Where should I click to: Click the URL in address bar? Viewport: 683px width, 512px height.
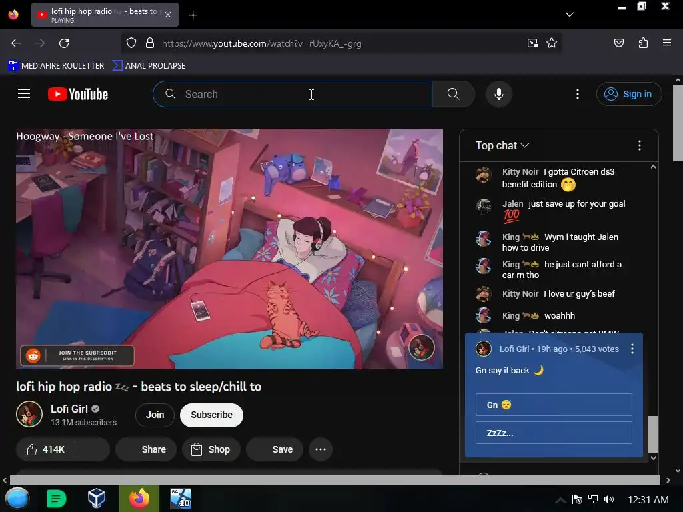click(261, 43)
